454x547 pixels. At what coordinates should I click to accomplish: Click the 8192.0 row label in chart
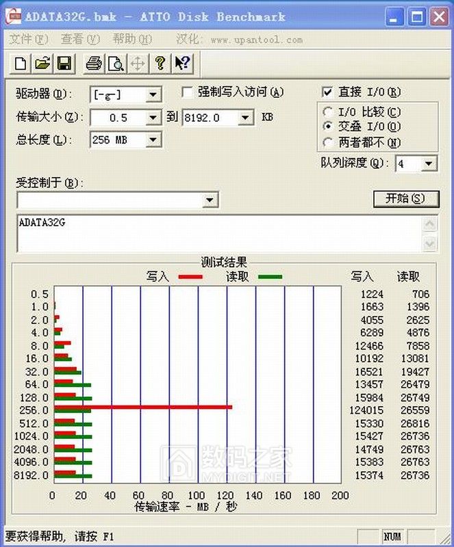point(31,475)
